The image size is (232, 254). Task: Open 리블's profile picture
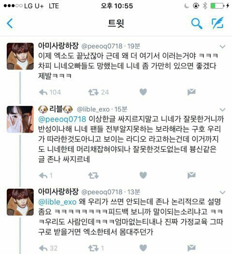point(20,120)
